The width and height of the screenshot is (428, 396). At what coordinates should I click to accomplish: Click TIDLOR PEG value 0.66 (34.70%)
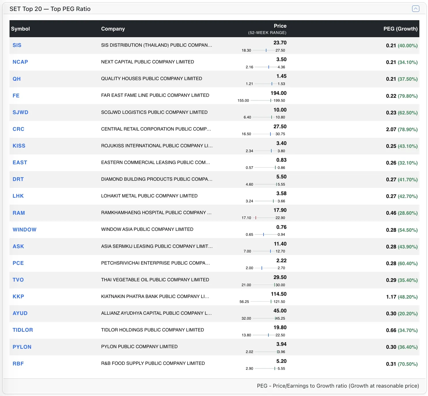click(402, 330)
